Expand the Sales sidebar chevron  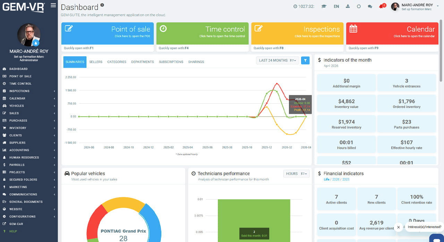click(x=54, y=113)
